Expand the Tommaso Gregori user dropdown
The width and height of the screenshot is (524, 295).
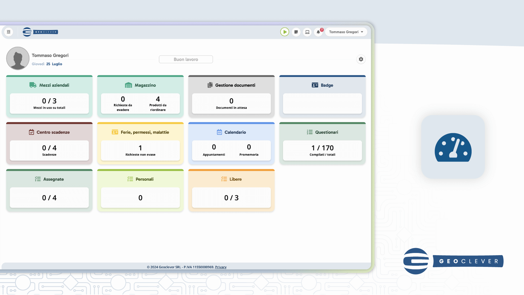tap(346, 32)
